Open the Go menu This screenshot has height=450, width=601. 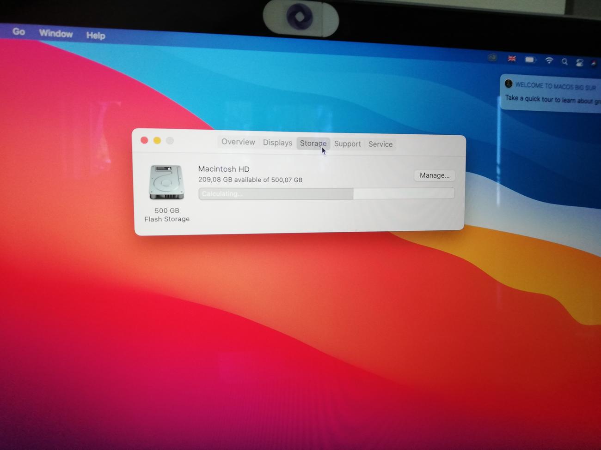click(x=19, y=32)
